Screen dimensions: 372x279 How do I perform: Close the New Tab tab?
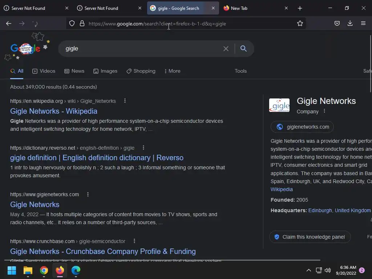[286, 8]
